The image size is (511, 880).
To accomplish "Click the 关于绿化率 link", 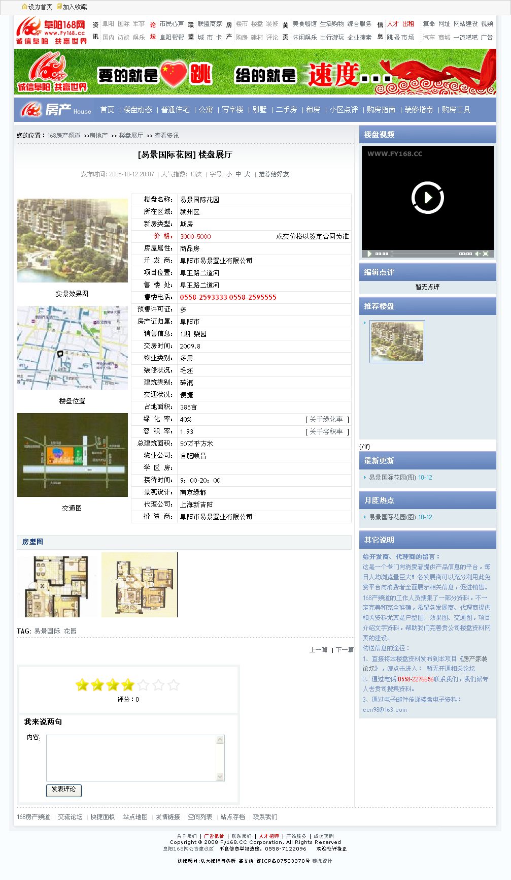I will 326,419.
